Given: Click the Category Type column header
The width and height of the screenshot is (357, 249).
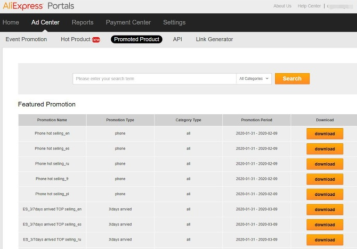Looking at the screenshot, I should (188, 120).
